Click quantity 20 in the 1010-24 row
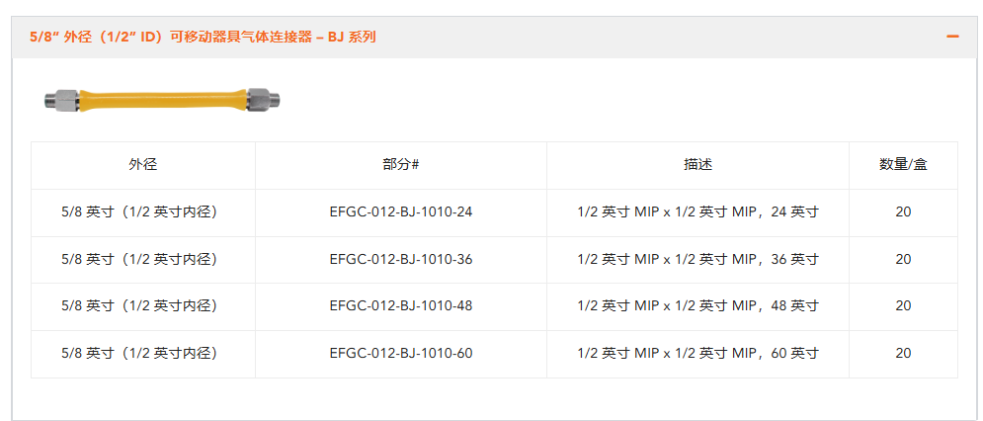The width and height of the screenshot is (983, 421). [903, 212]
